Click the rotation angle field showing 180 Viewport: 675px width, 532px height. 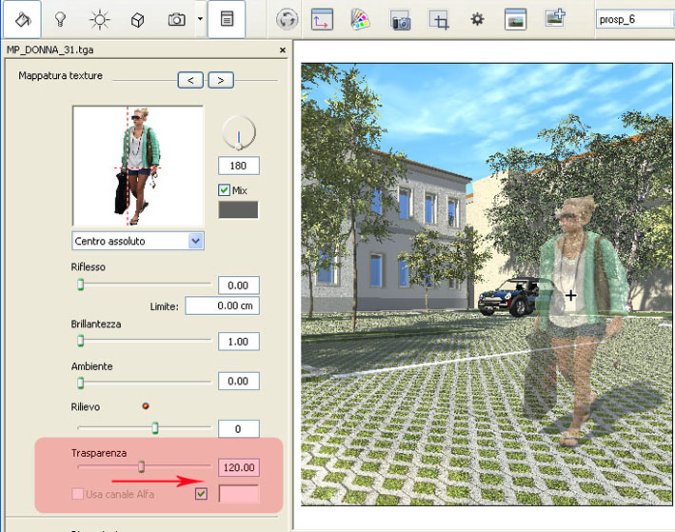pyautogui.click(x=238, y=166)
